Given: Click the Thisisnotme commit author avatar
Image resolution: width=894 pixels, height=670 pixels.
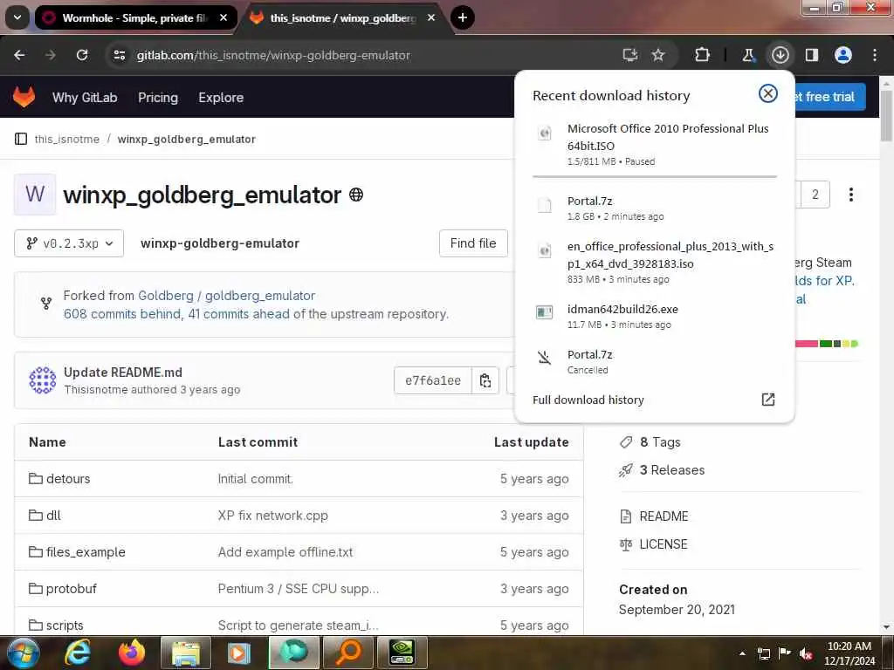Looking at the screenshot, I should [x=43, y=380].
